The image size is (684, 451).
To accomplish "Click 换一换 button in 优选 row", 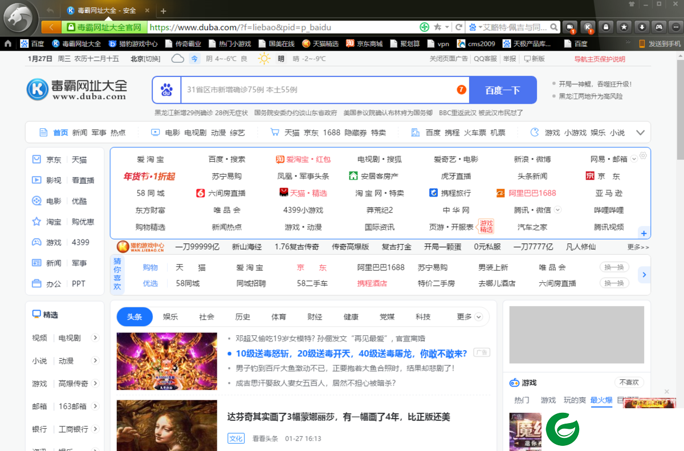I will tap(614, 283).
